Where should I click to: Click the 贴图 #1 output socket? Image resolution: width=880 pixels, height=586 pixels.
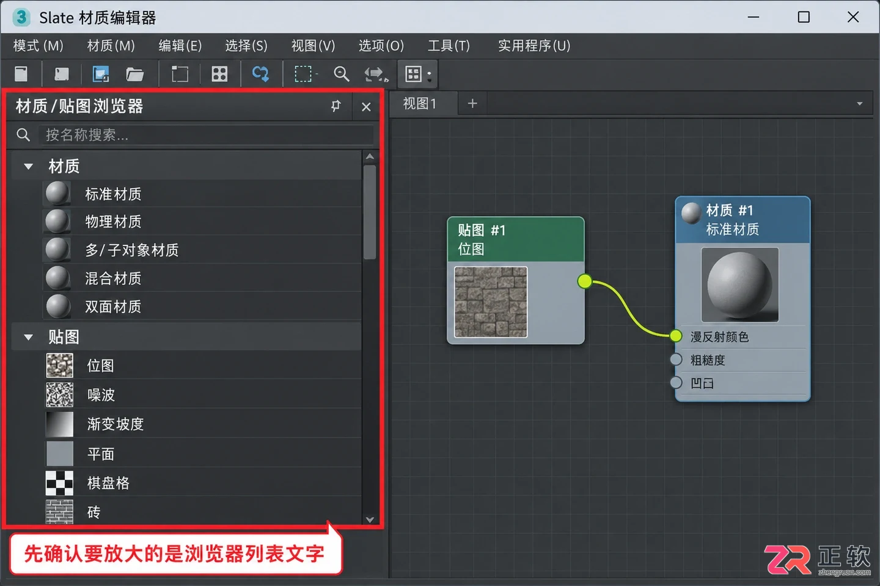[585, 281]
